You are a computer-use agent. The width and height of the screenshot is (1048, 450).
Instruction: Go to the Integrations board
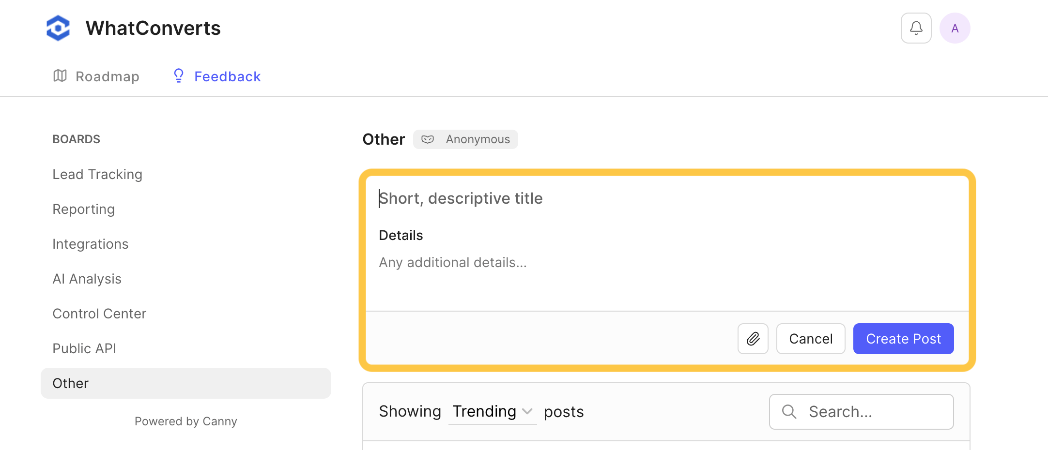click(x=91, y=244)
